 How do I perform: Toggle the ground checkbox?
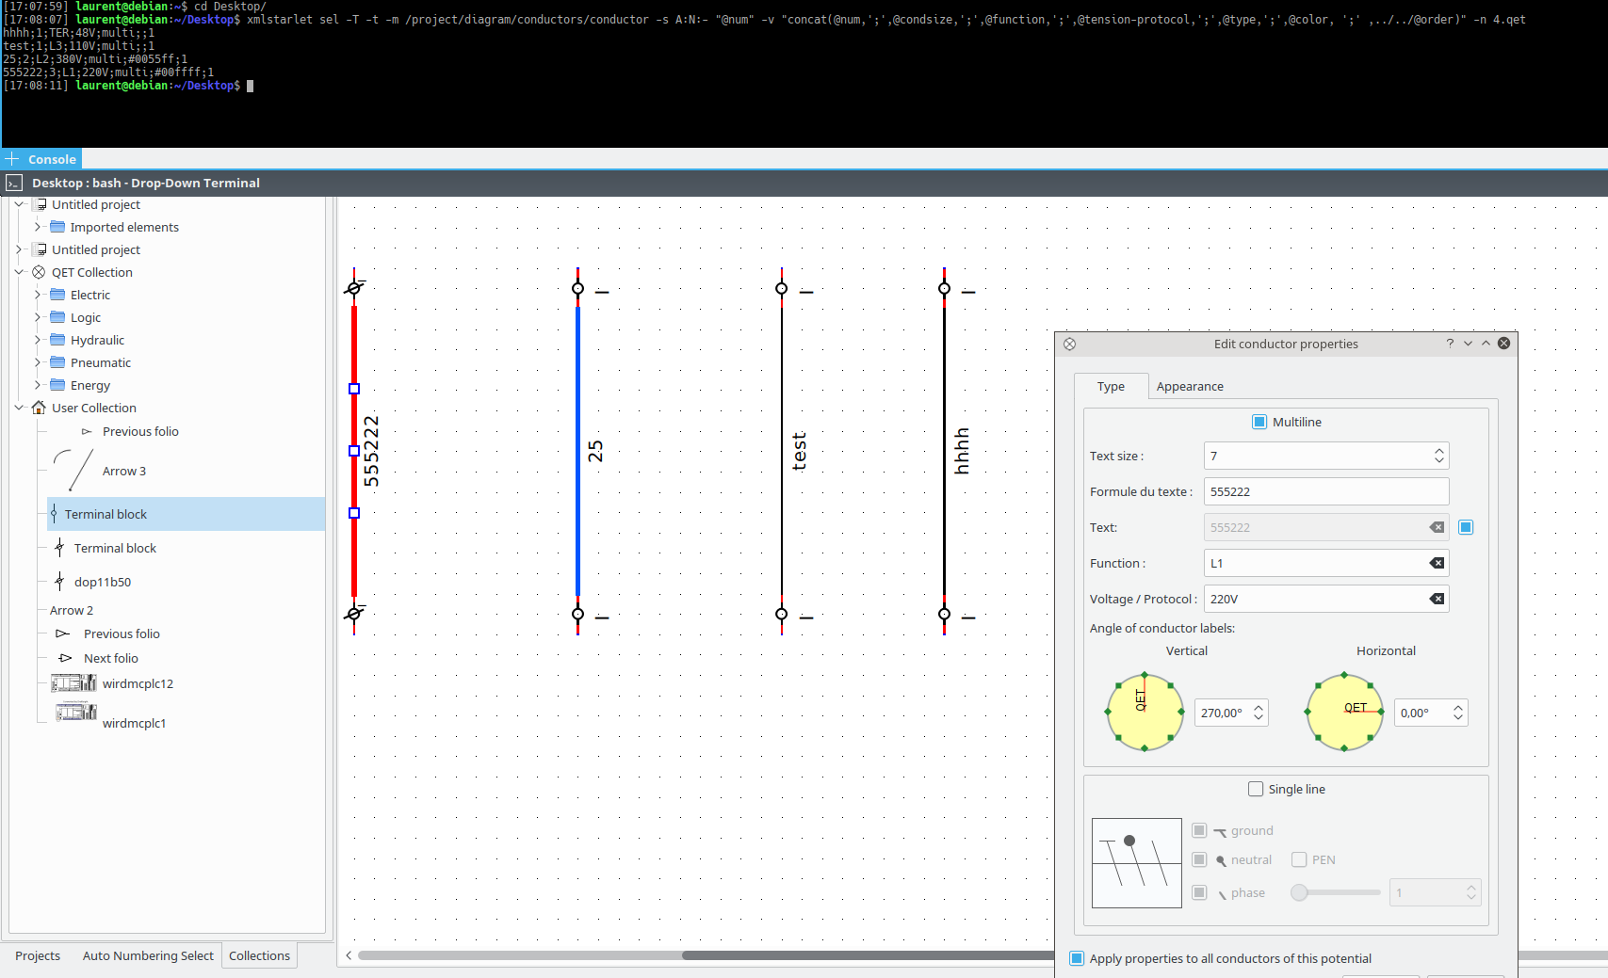tap(1199, 830)
